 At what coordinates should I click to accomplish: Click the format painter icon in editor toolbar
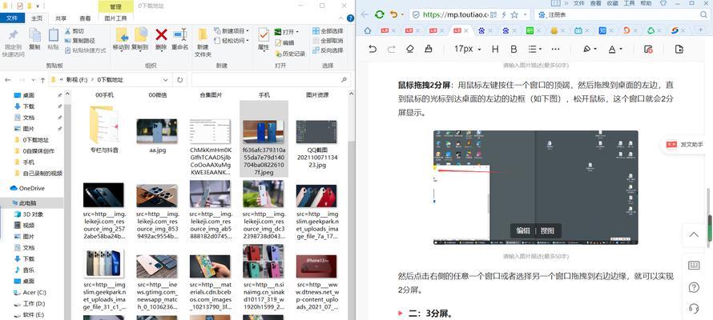coord(429,49)
